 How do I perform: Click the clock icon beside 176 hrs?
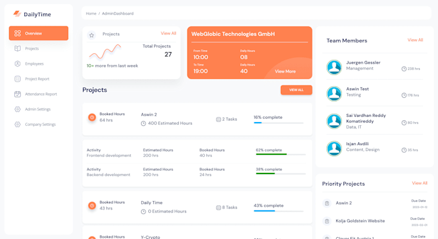pyautogui.click(x=404, y=95)
